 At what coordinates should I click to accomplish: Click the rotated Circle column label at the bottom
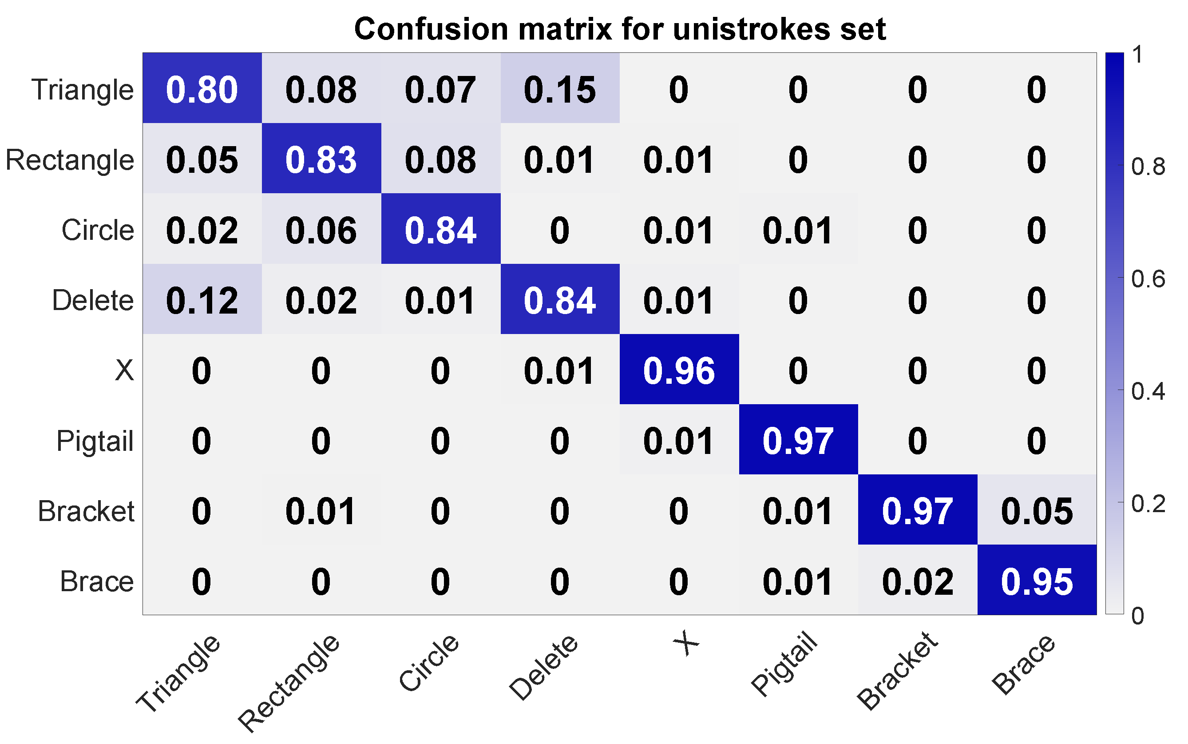click(429, 663)
